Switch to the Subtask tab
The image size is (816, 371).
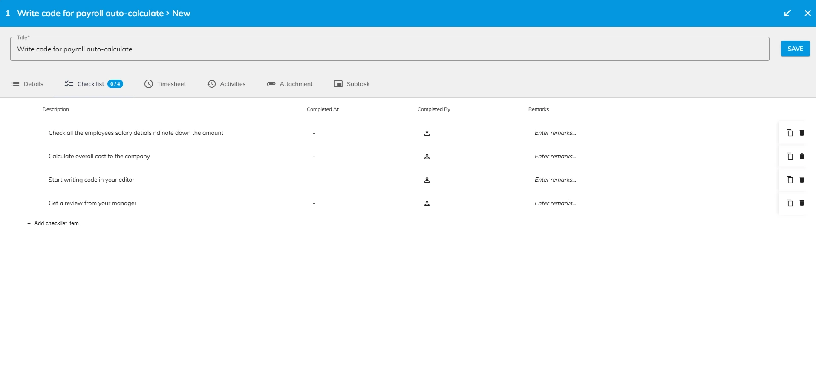pyautogui.click(x=352, y=84)
